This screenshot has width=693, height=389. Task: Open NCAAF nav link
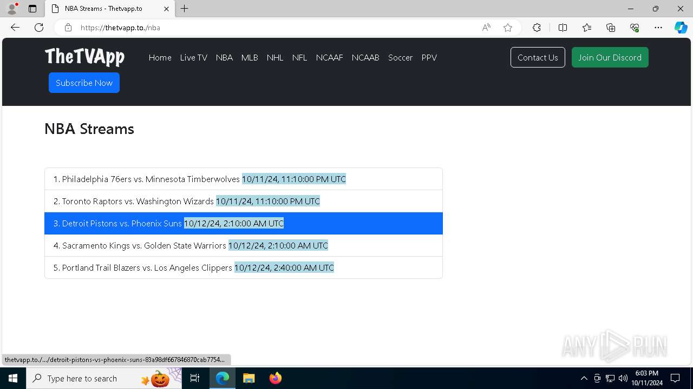330,57
